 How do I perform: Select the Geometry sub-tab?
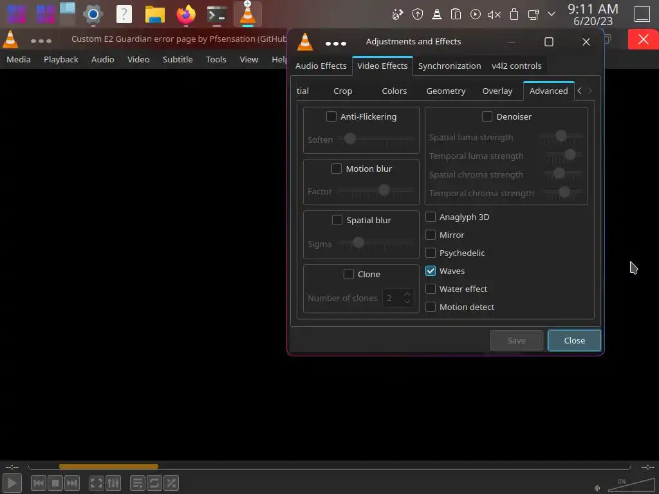(445, 91)
